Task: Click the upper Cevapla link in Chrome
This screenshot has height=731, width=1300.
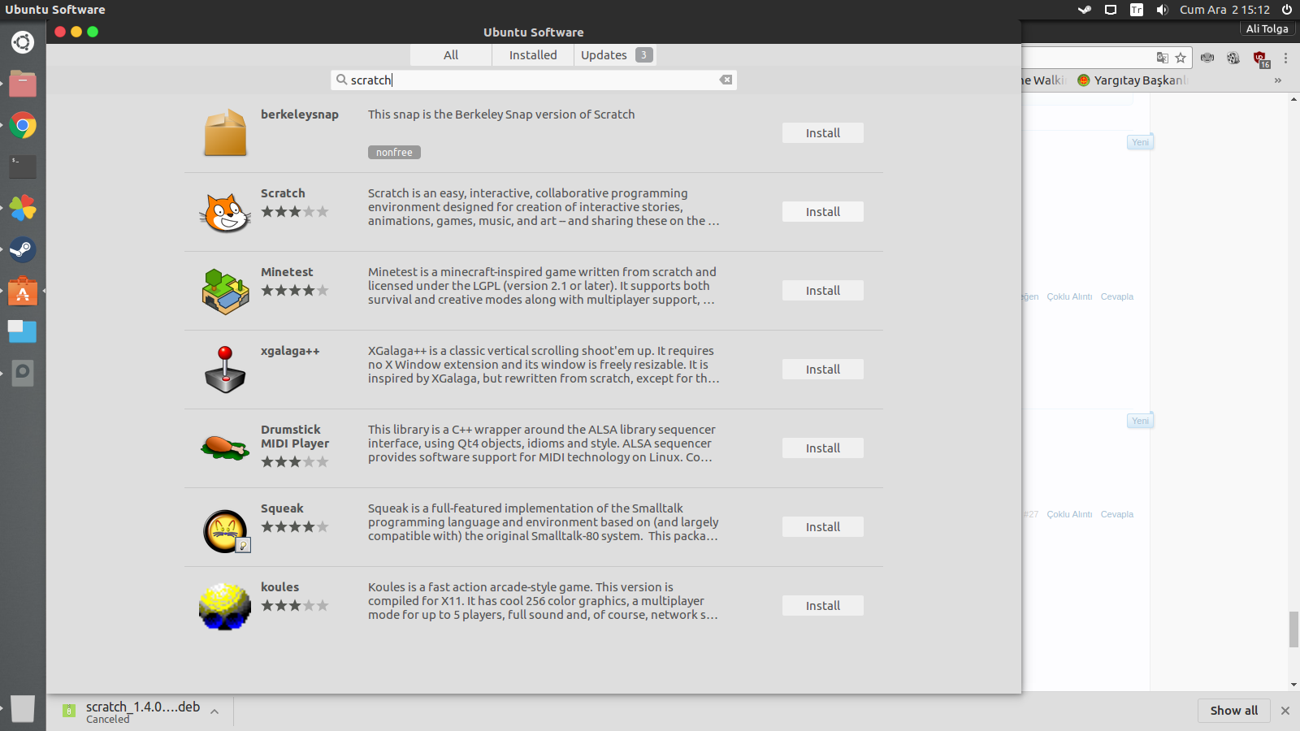Action: pyautogui.click(x=1117, y=296)
